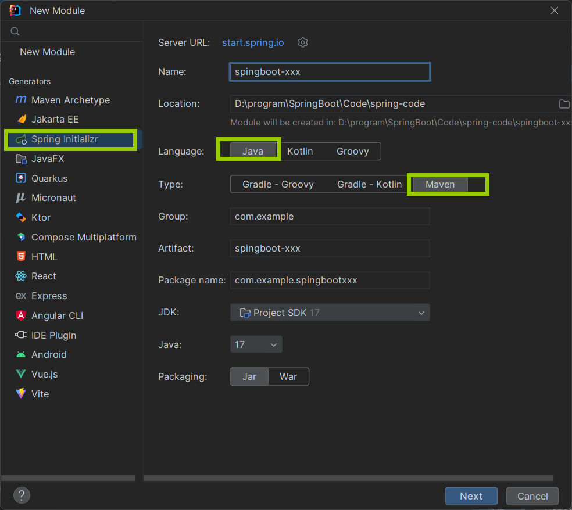Select Kotlin language option
This screenshot has width=572, height=510.
point(300,151)
